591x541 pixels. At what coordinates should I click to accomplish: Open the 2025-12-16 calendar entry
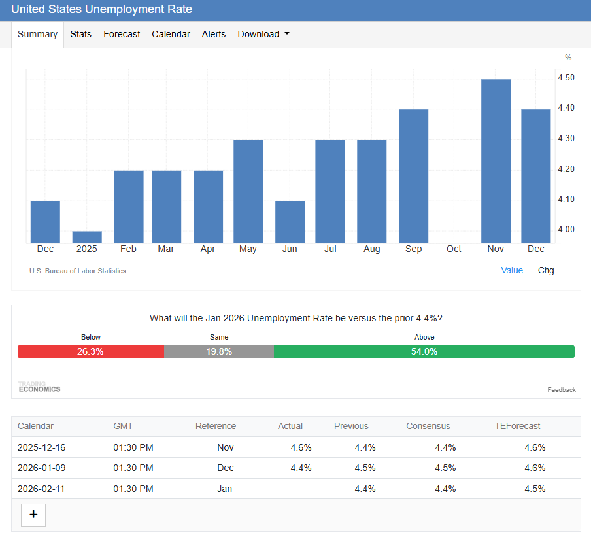(42, 447)
